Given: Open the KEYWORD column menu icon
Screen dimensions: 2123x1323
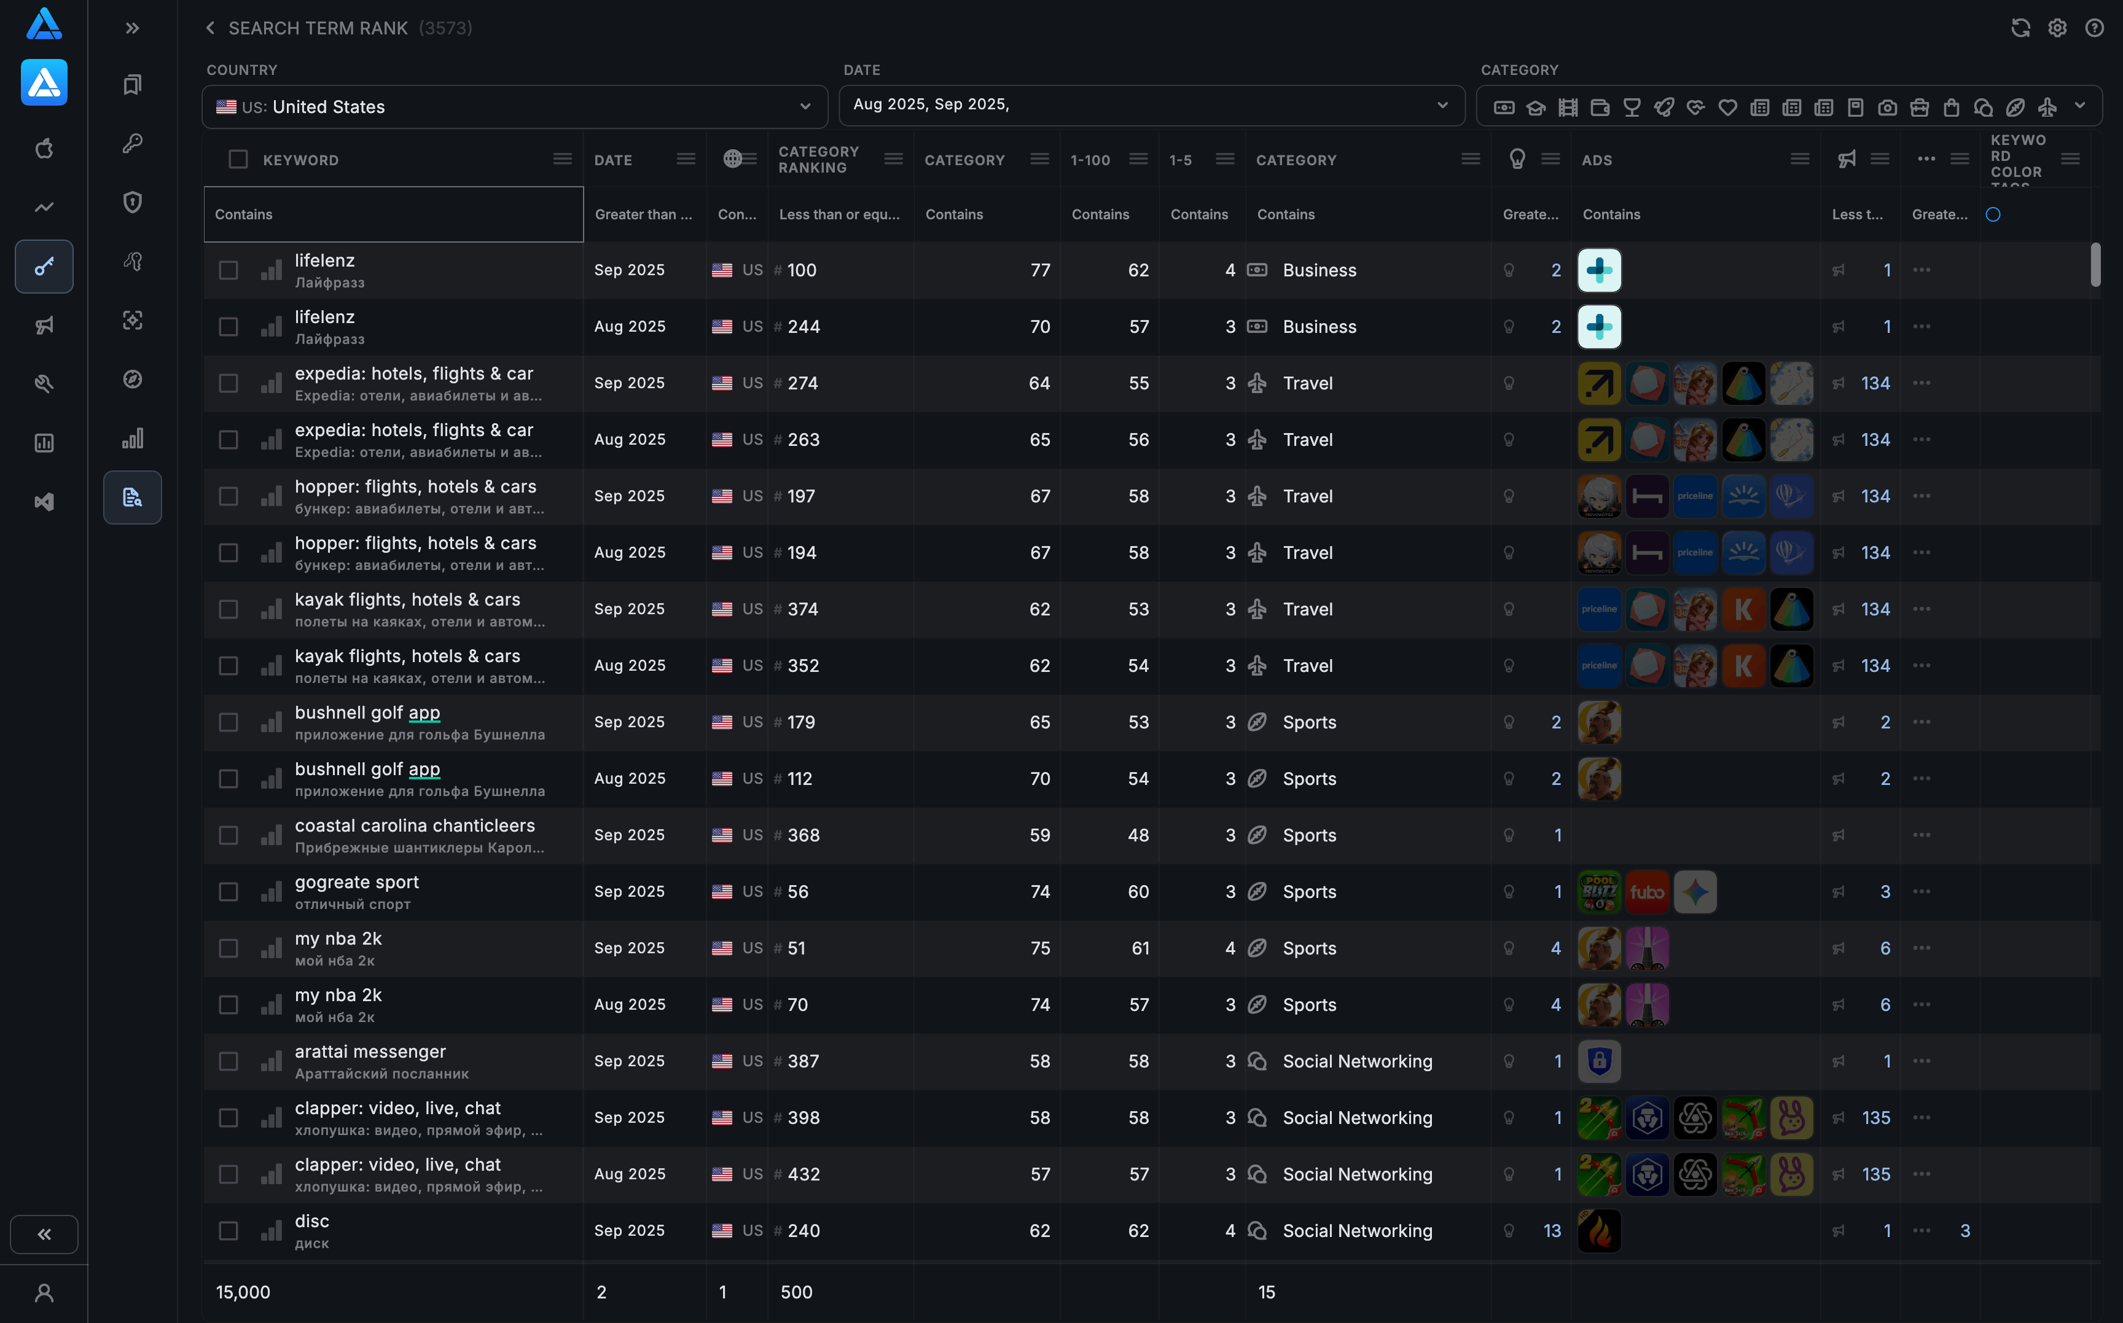Looking at the screenshot, I should click(x=562, y=159).
